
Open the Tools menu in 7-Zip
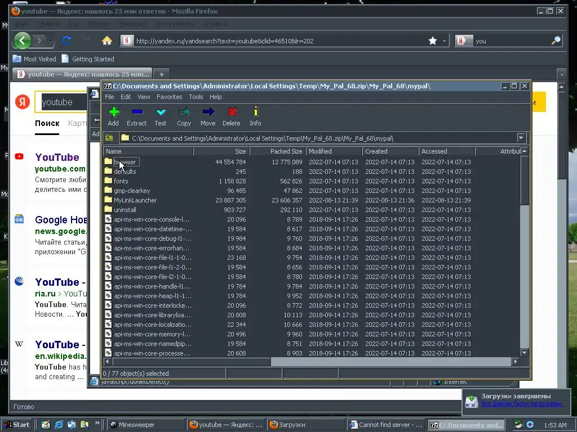[x=196, y=97]
